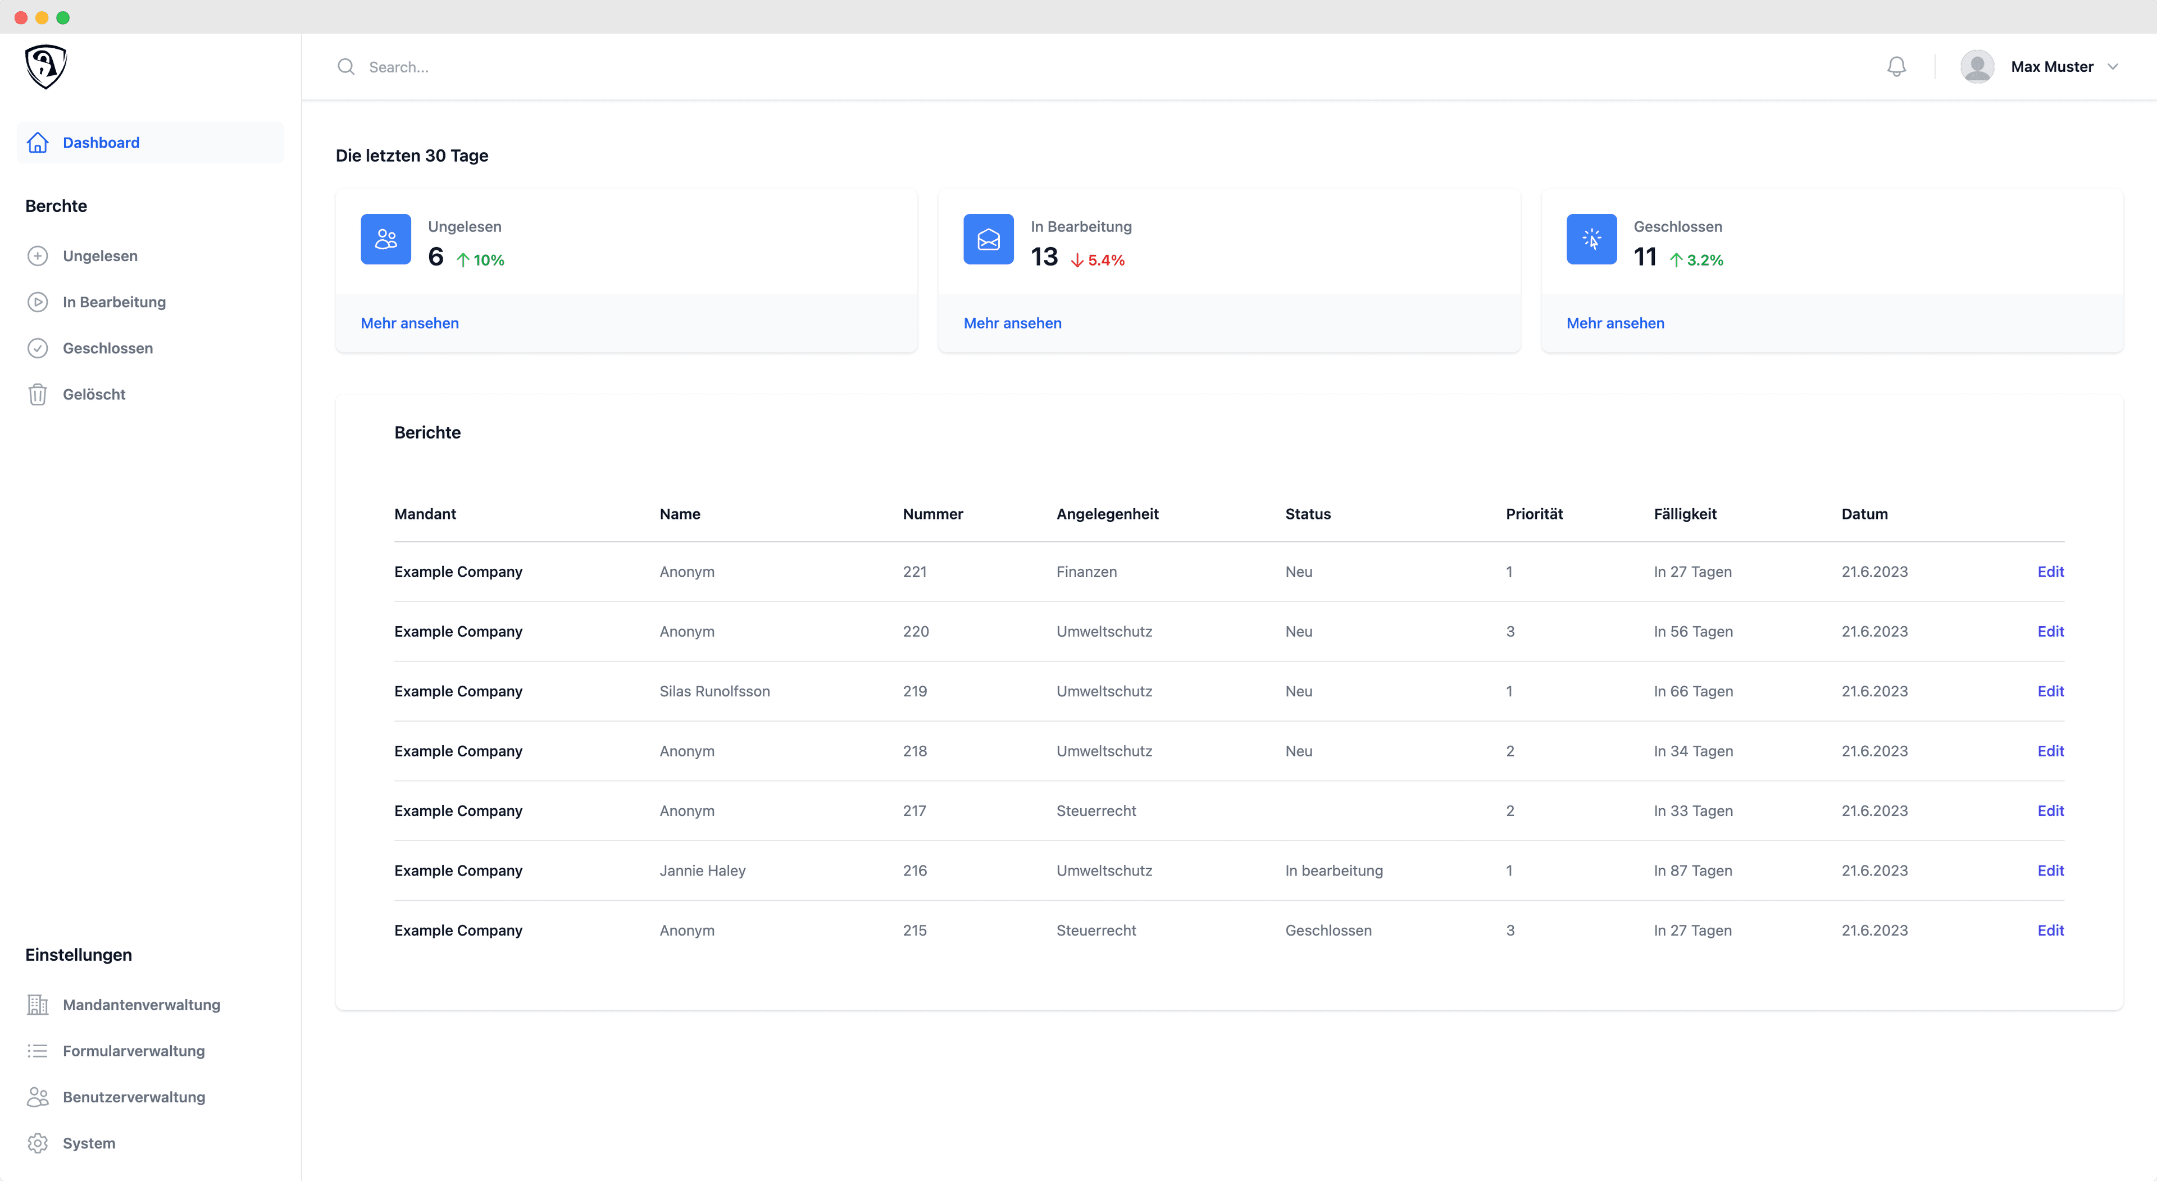Click the 5.4% decrease indicator
The image size is (2157, 1181).
[x=1098, y=261]
